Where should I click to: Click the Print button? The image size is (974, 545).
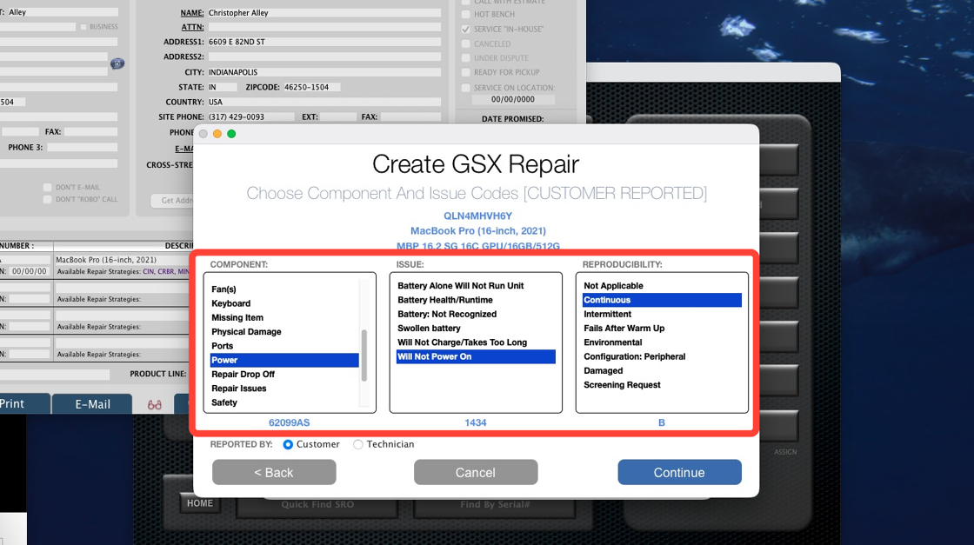23,403
